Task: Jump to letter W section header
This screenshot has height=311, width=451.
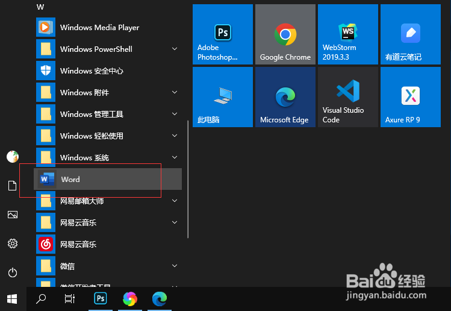Action: pyautogui.click(x=40, y=7)
